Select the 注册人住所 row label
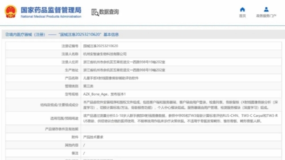This screenshot has height=160, width=285. (70, 62)
